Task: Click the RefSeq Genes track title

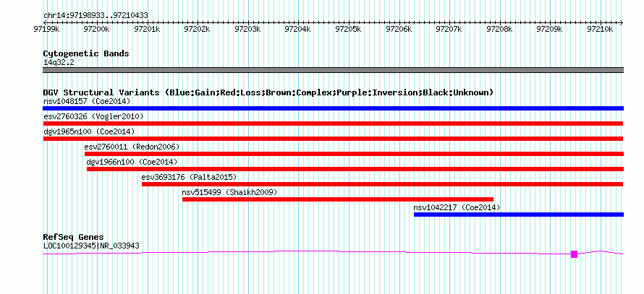Action: (x=73, y=237)
